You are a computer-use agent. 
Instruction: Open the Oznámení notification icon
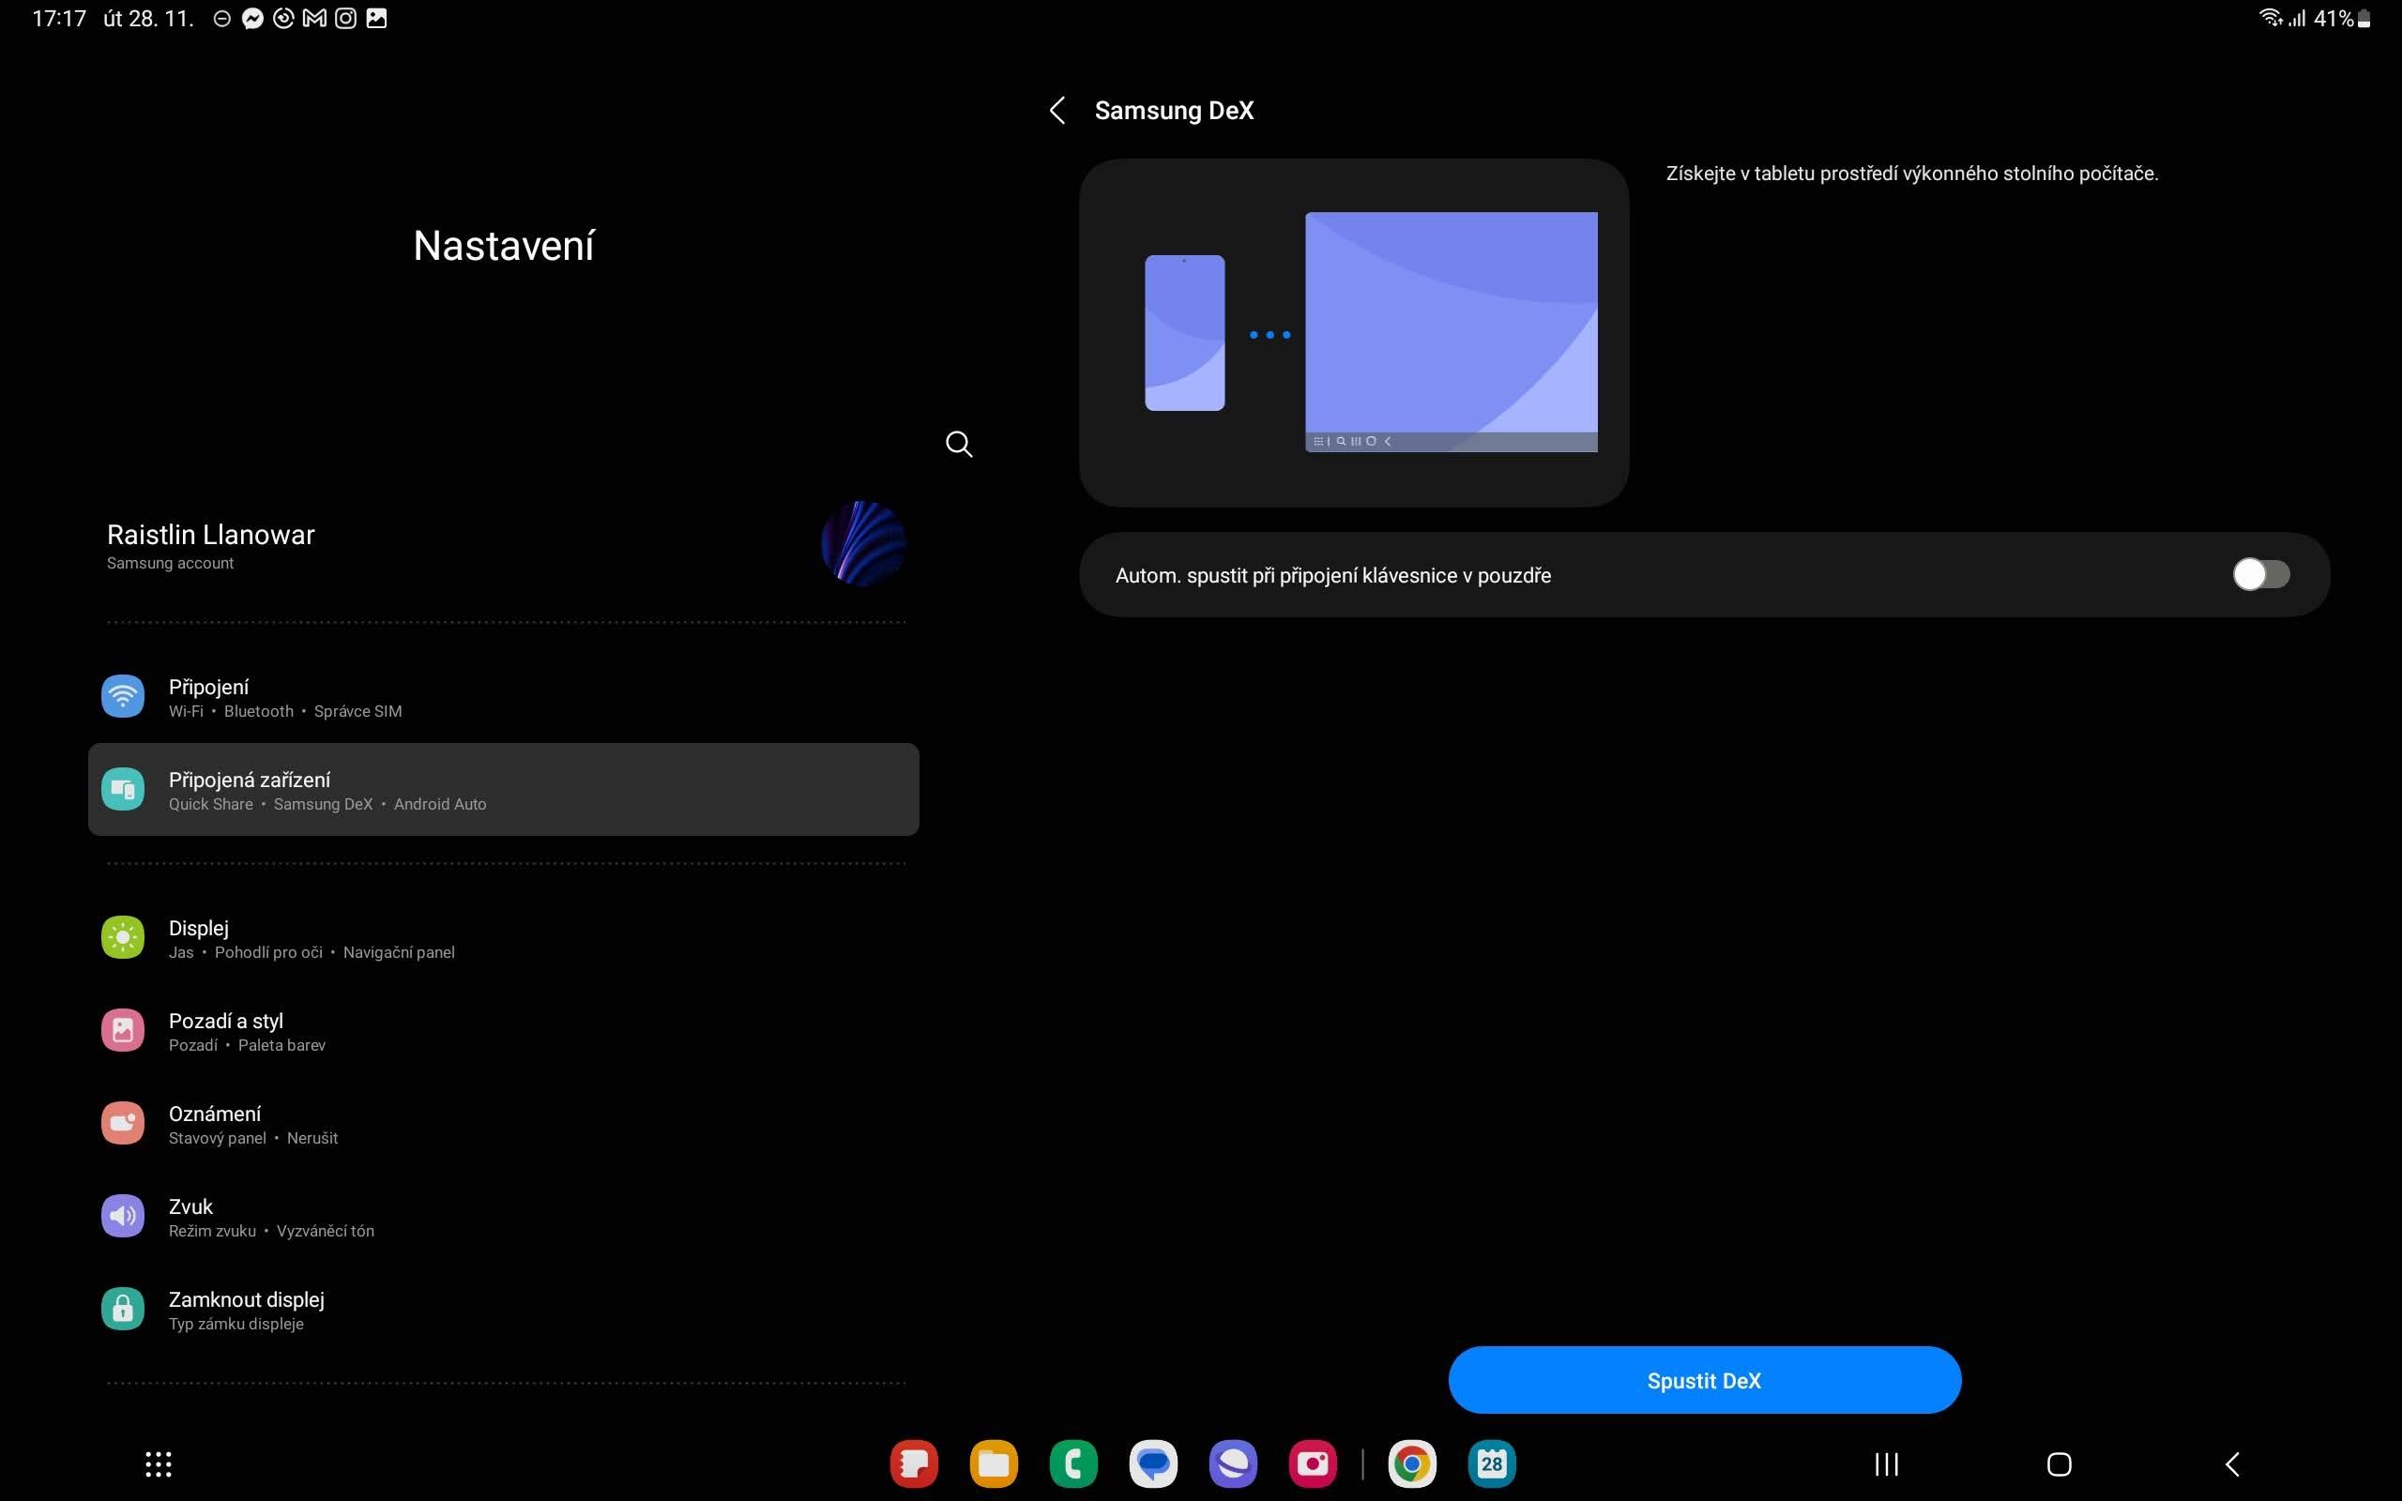(123, 1123)
